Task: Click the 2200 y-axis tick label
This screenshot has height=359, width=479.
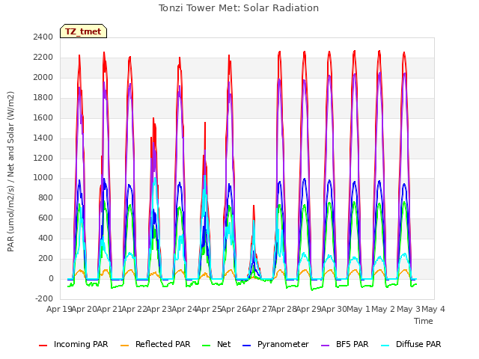Action: click(x=43, y=57)
